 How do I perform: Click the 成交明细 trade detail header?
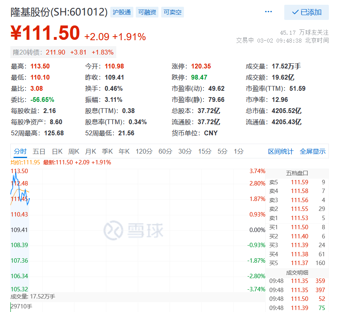click(x=297, y=273)
